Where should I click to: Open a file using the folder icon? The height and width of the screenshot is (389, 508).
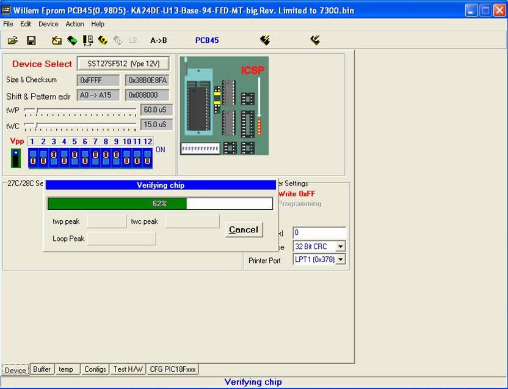(12, 40)
